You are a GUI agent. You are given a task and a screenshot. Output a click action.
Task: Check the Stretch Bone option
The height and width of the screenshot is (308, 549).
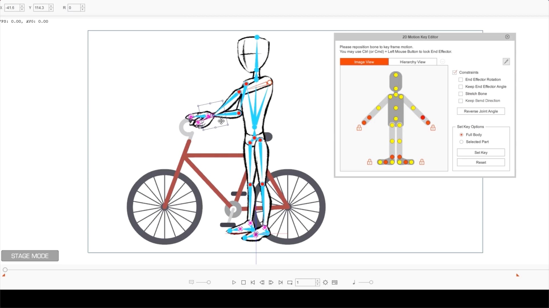click(461, 94)
